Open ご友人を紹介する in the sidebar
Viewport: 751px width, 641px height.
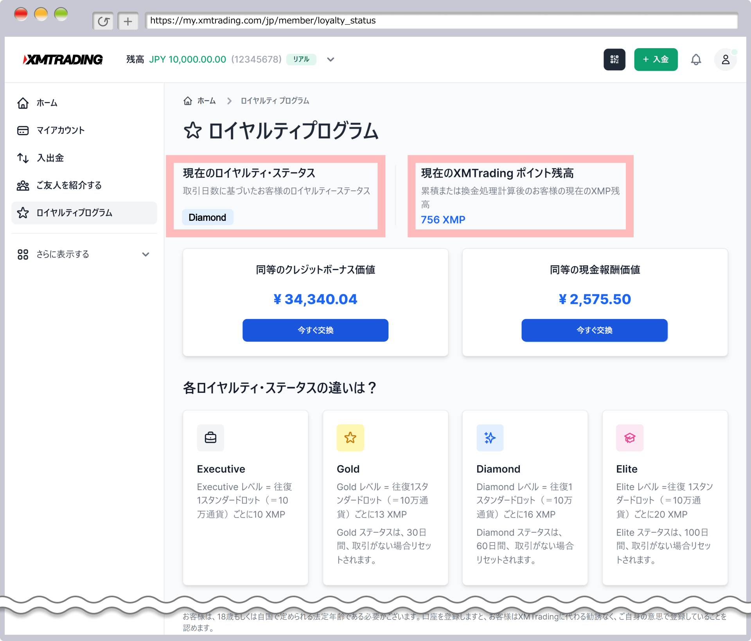pyautogui.click(x=84, y=185)
